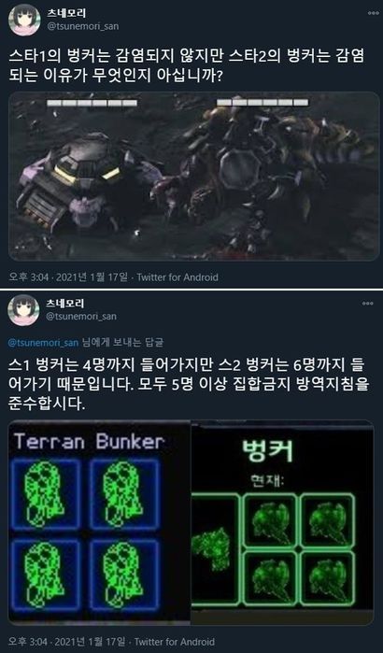Open the reply tweet's profile avatar
The width and height of the screenshot is (383, 653).
pos(23,310)
